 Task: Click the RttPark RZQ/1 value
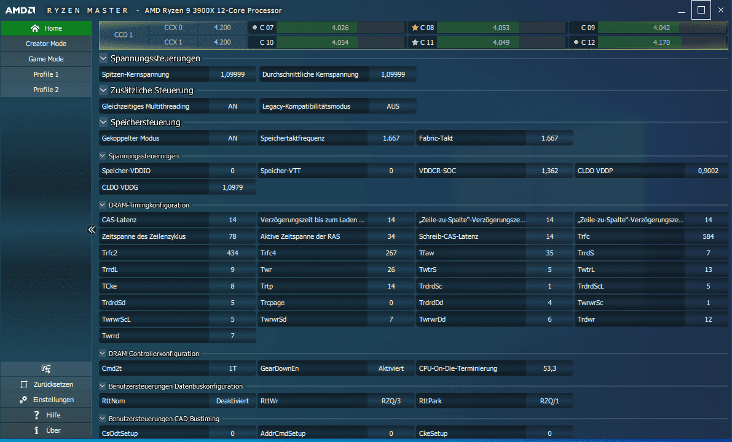click(x=549, y=401)
